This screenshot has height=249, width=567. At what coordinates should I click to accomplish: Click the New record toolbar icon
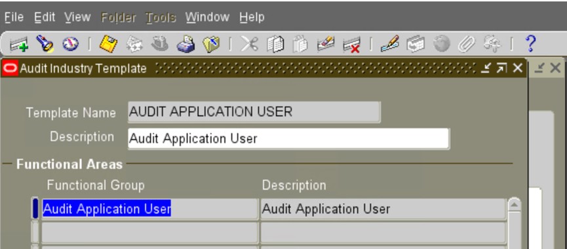click(x=19, y=45)
